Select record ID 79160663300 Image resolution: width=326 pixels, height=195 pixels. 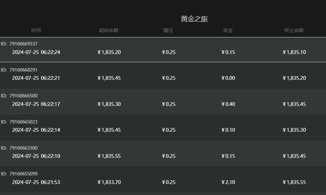tap(23, 148)
